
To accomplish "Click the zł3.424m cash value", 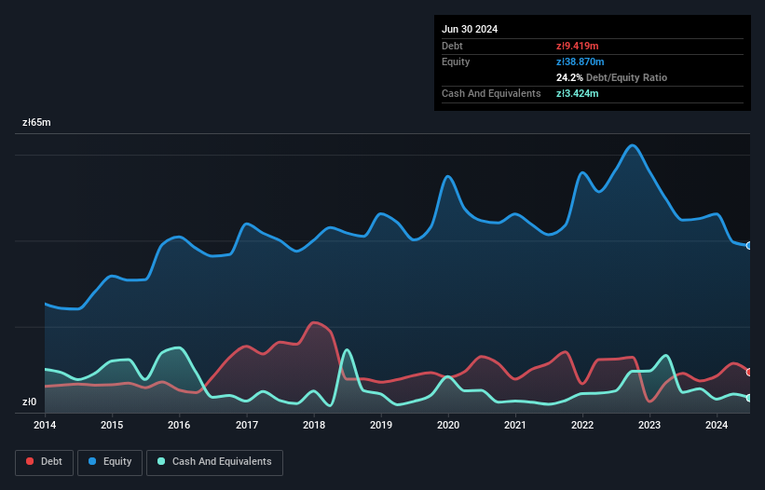I will [x=577, y=93].
